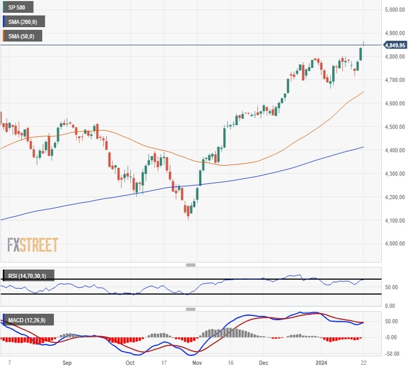The width and height of the screenshot is (408, 367).
Task: Open the RSI (14,70,30,1) indicator label
Action: click(30, 276)
